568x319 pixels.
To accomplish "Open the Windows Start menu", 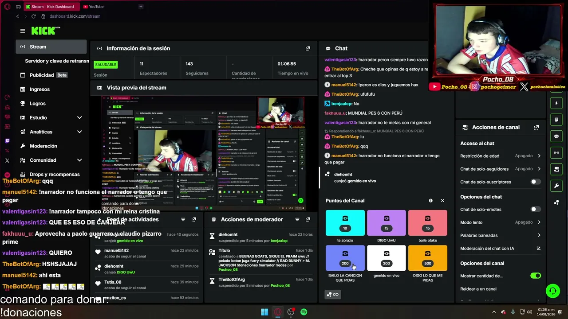I will point(264,312).
